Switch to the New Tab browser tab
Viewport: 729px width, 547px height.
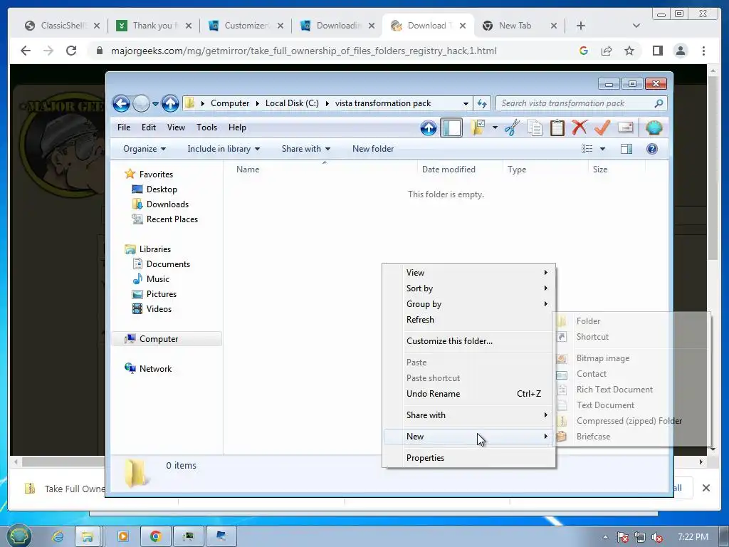coord(520,26)
